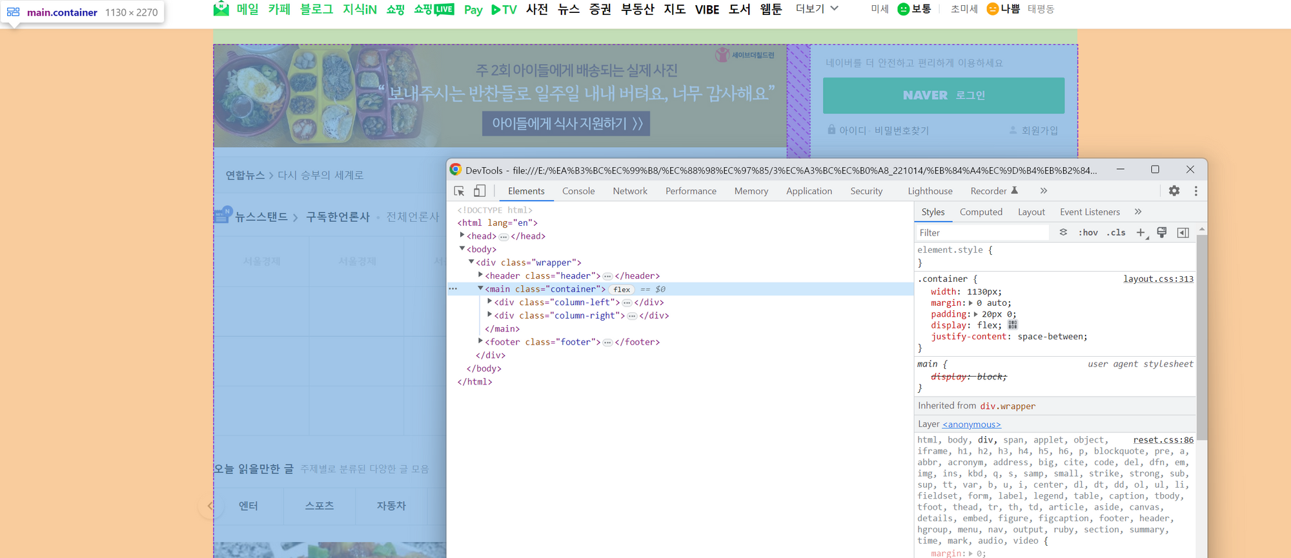Expand the head element node

(x=462, y=235)
